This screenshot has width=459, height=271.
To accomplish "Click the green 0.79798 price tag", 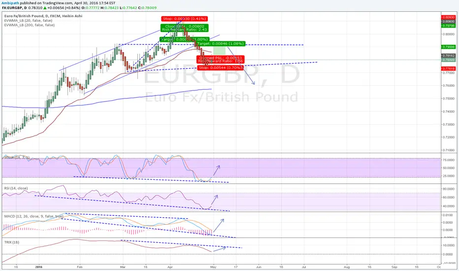I will 449,26.
